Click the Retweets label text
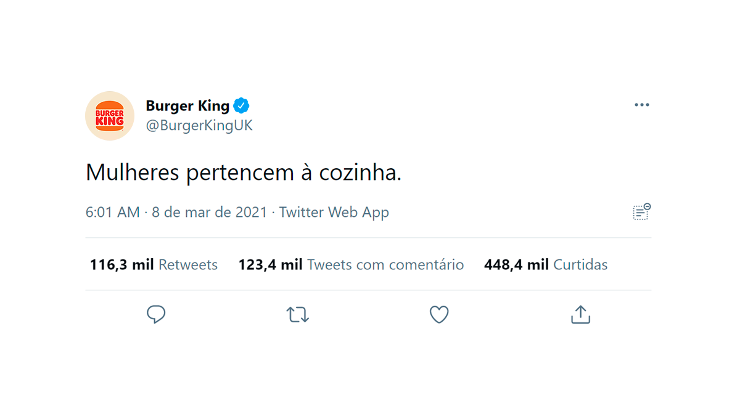Viewport: 740px width, 416px height. click(x=188, y=265)
